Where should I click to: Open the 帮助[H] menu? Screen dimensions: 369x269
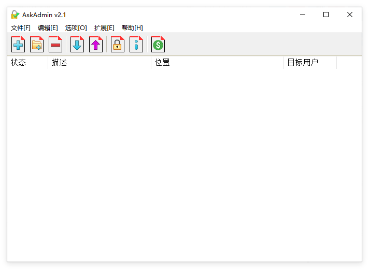pyautogui.click(x=132, y=28)
